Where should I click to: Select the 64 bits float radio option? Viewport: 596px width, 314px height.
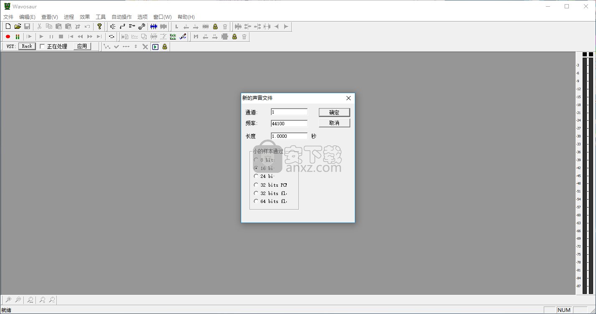256,201
